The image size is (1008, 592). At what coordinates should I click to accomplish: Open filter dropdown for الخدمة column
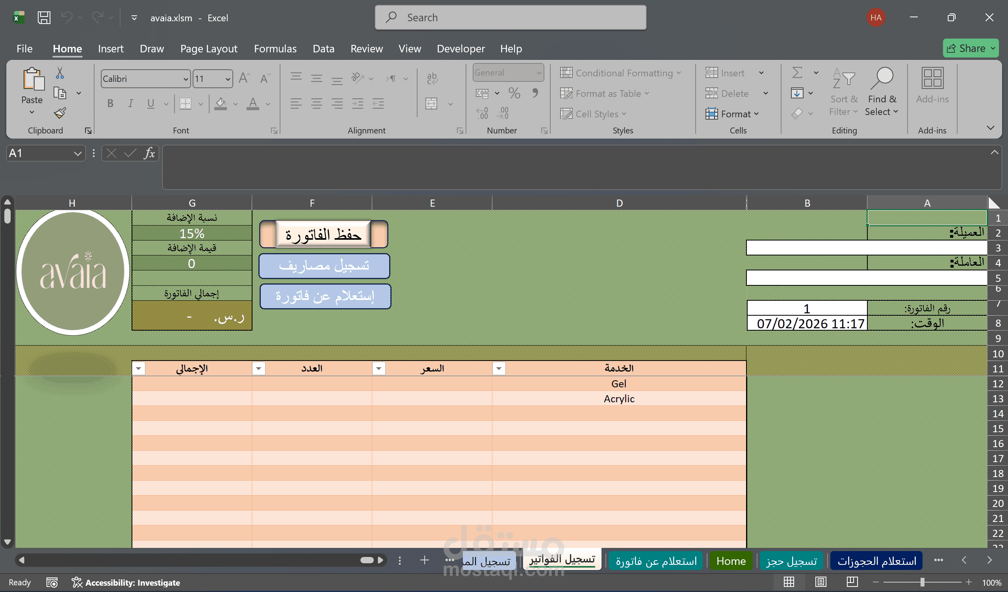pyautogui.click(x=499, y=368)
